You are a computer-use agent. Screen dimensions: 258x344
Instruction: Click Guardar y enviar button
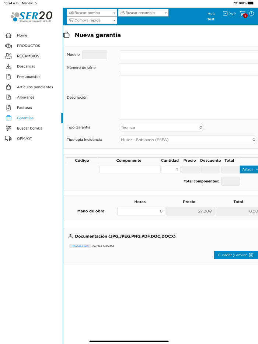point(236,255)
